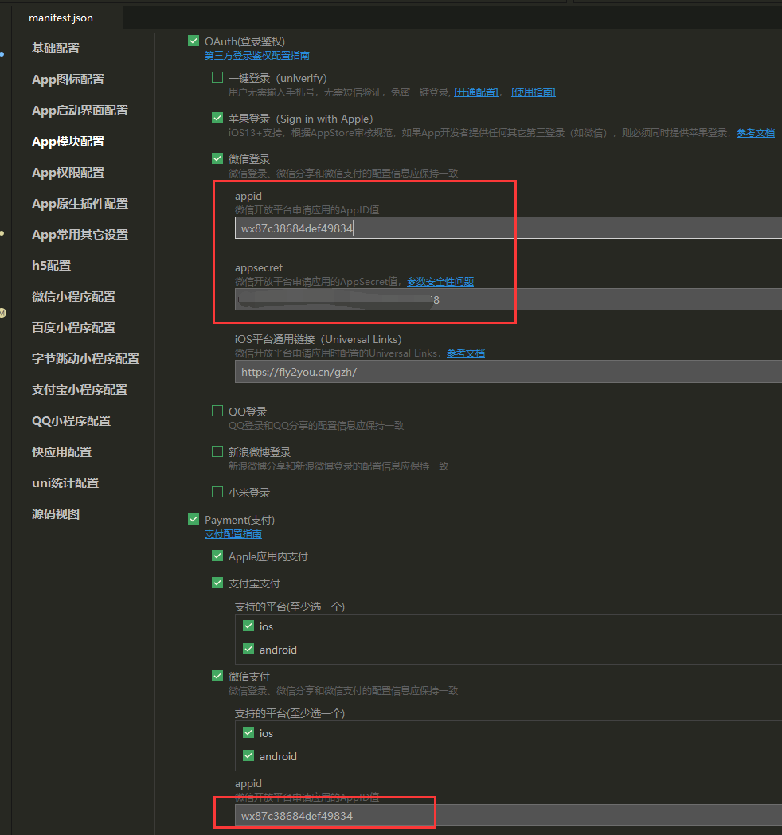Toggle the 支付宝支付 checkbox
782x835 pixels.
217,583
